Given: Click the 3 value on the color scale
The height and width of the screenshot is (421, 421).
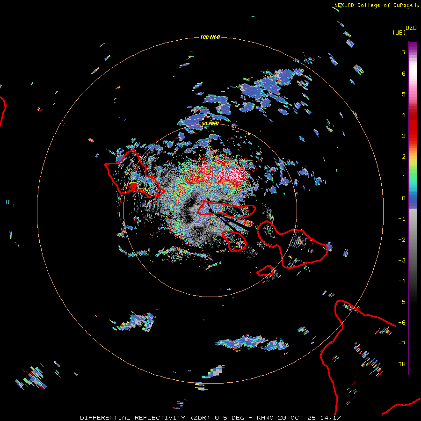Looking at the screenshot, I should 404,136.
